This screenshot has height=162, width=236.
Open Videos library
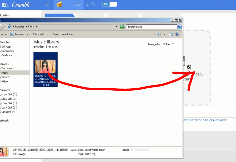[5, 82]
